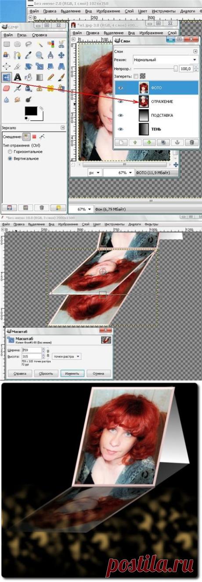Adjust the Непрозр. opacity slider
Image resolution: width=202 pixels, height=582 pixels.
[x=155, y=68]
